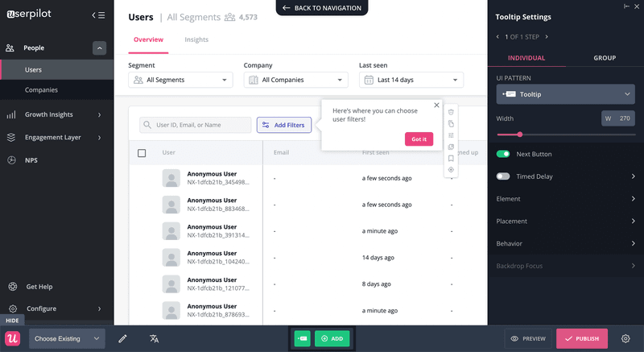
Task: Click user ID NX-1dfcb21b_104240
Action: [218, 262]
